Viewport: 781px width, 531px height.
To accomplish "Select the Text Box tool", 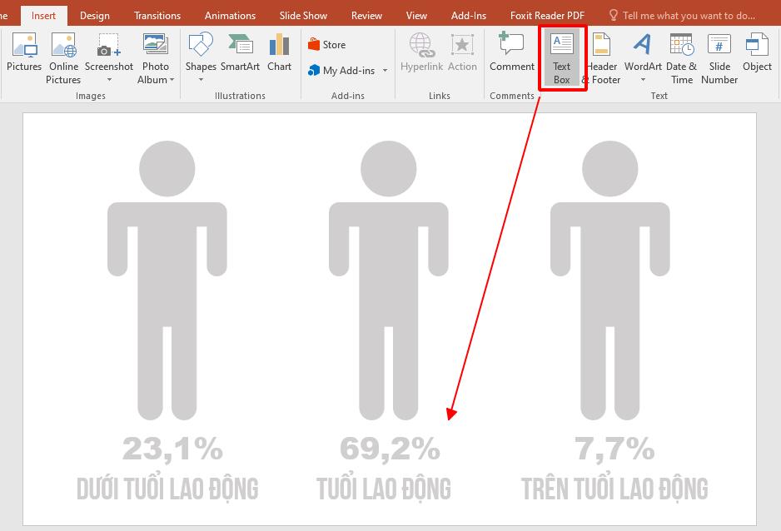I will [x=561, y=57].
